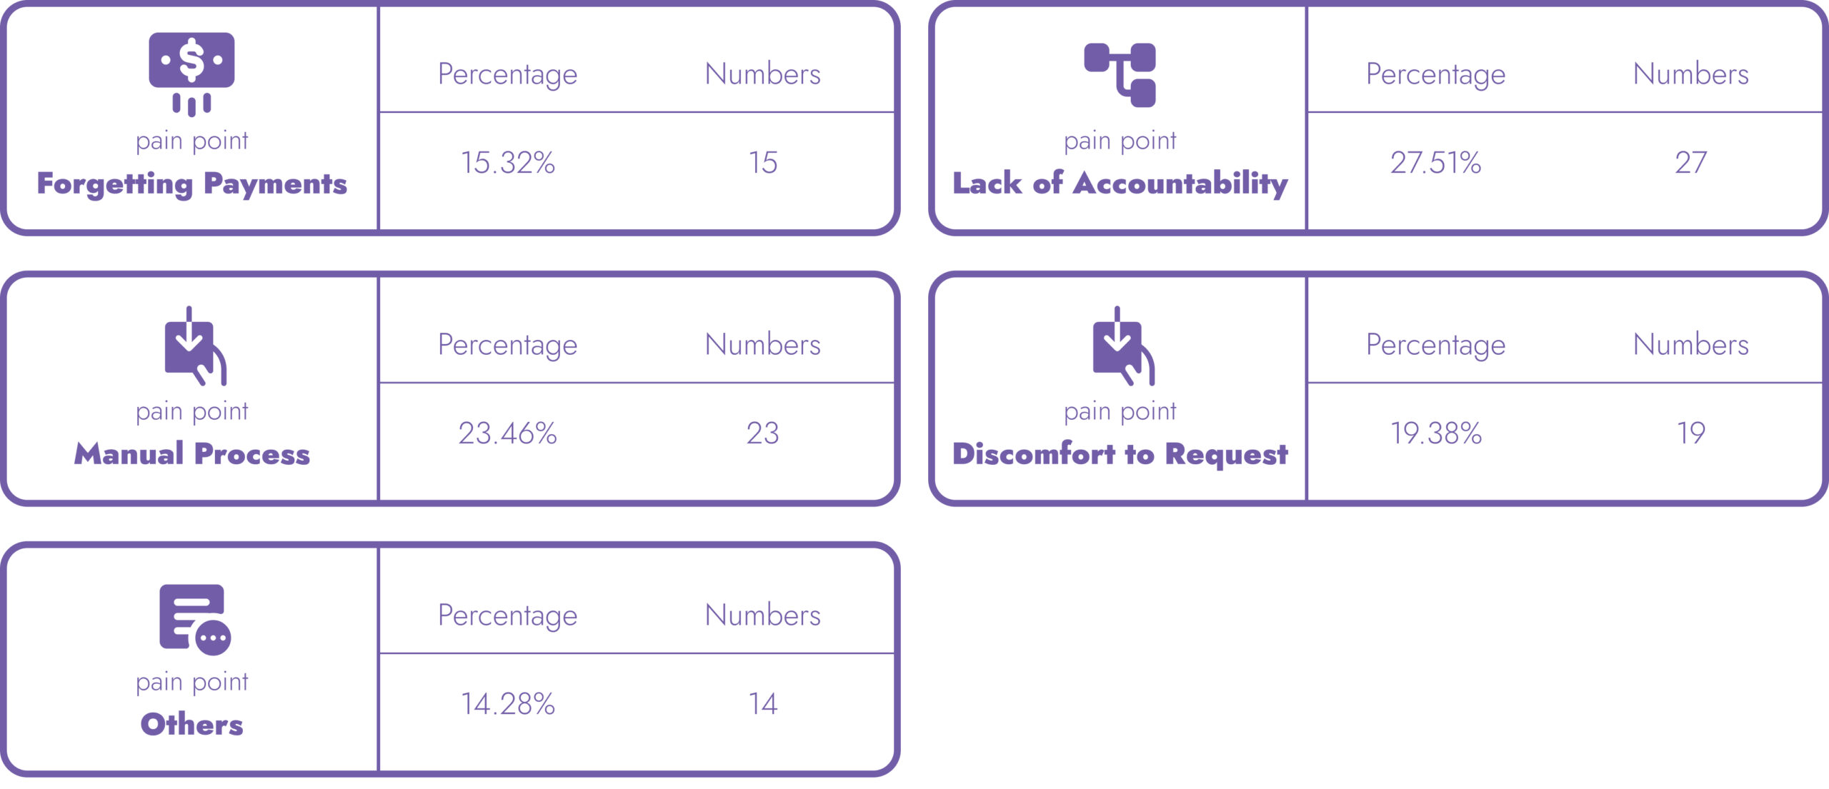Click the Manual Process heading
The image size is (1829, 789).
coord(191,454)
